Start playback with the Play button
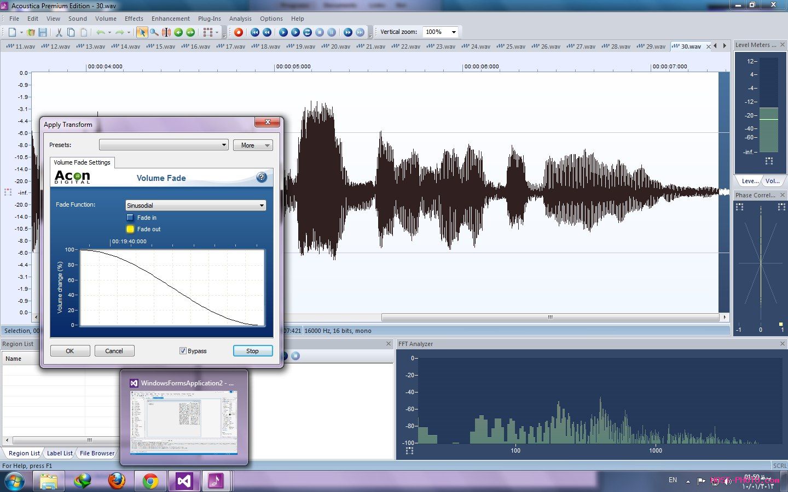The width and height of the screenshot is (788, 492). 283,32
